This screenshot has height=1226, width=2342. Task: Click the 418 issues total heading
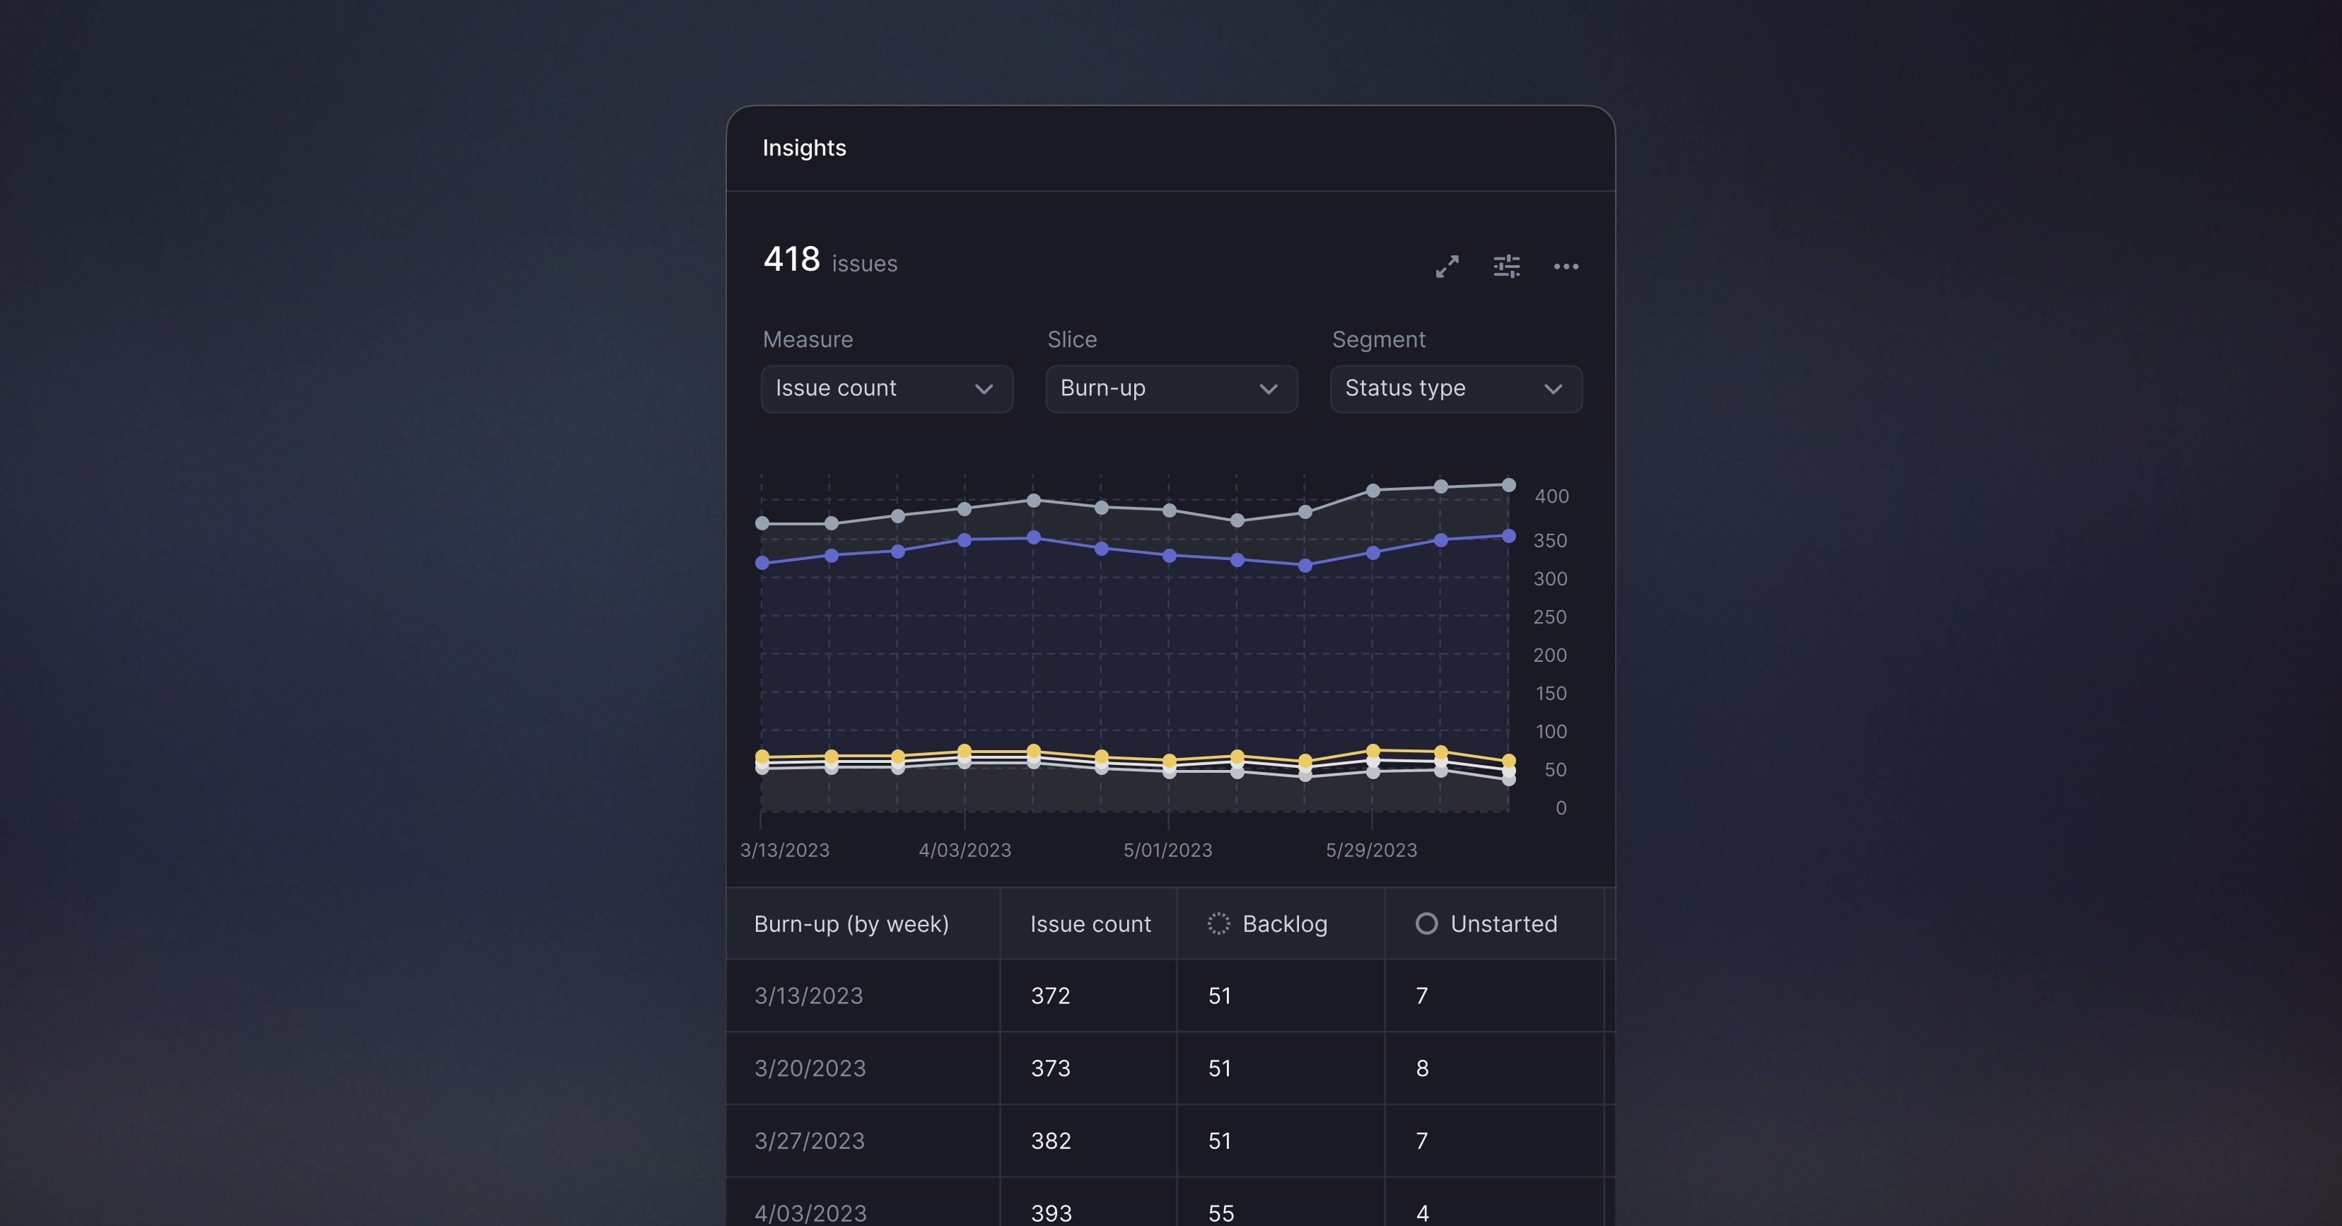[x=829, y=261]
